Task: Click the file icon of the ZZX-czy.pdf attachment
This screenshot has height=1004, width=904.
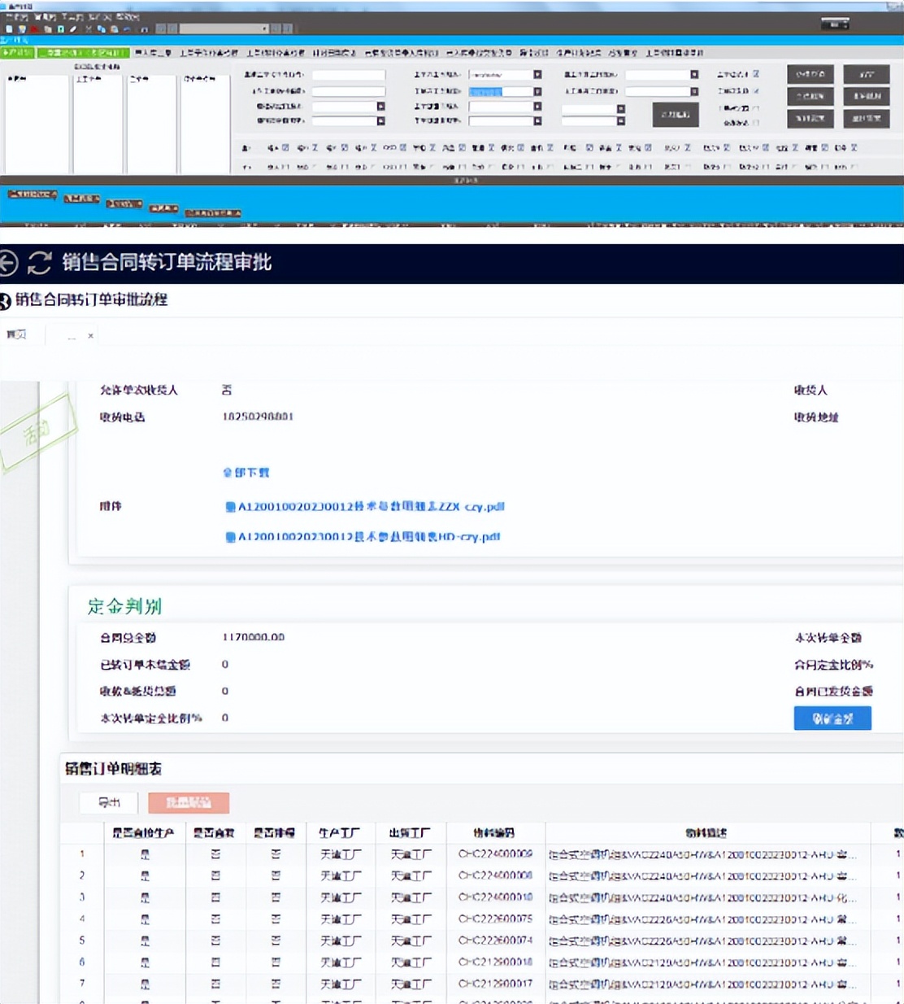Action: pos(230,507)
